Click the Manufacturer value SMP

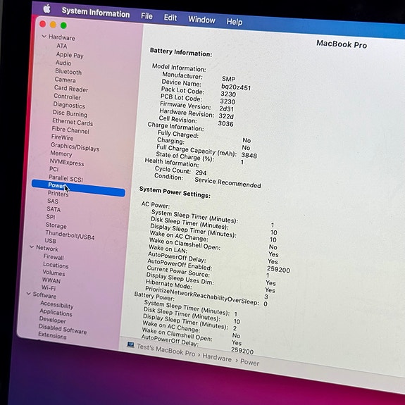[x=229, y=79]
